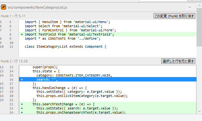Select the super(props); line
Viewport: 202px width, 121px height.
[x=108, y=67]
